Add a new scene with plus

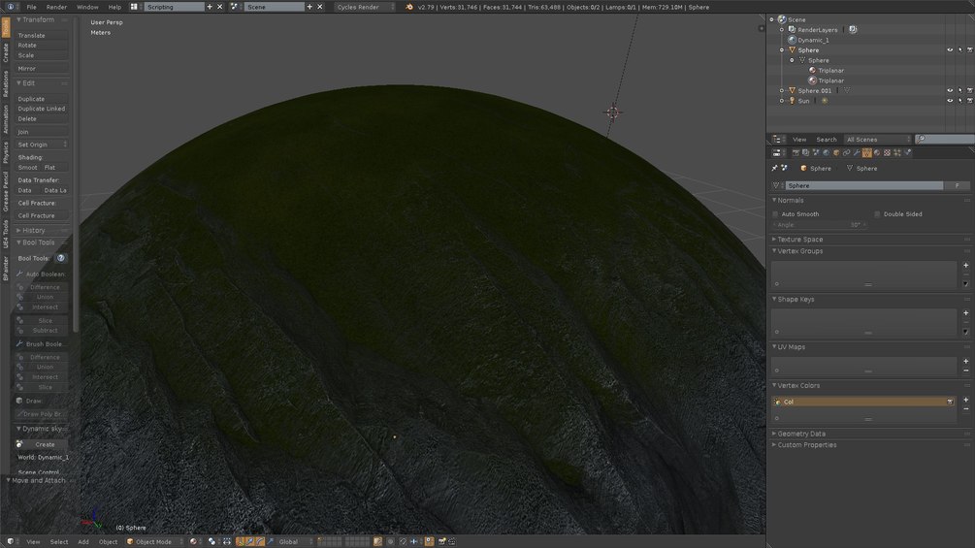[309, 7]
